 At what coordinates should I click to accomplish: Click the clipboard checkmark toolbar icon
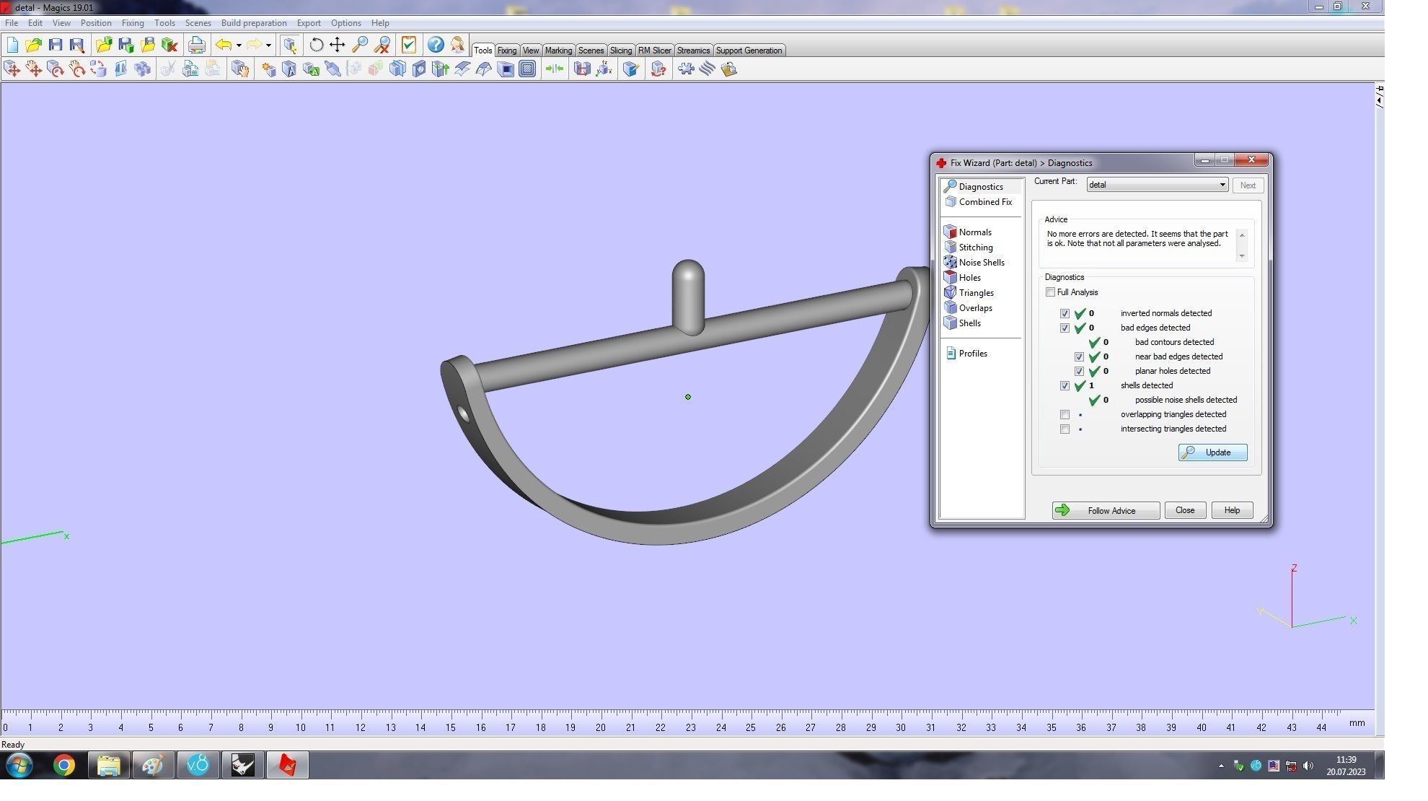pos(409,45)
